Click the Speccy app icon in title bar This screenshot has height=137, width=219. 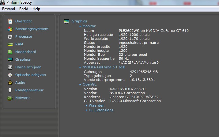pos(2,2)
